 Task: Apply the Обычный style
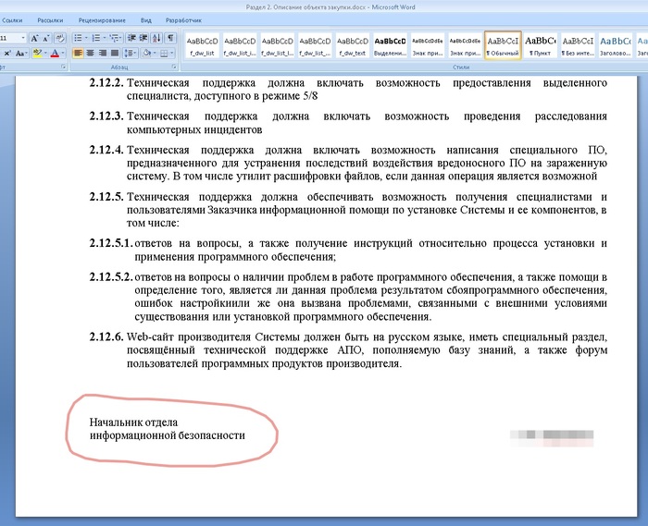pyautogui.click(x=503, y=45)
